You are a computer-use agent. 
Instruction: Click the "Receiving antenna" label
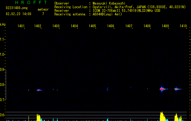[x=70, y=14]
